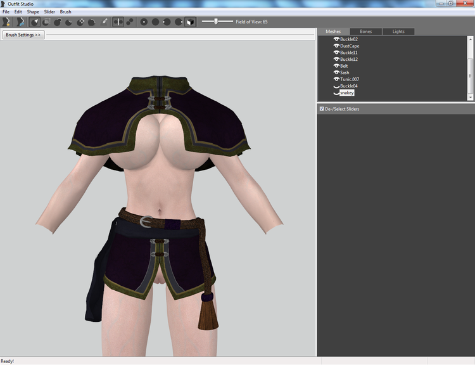Open the Shape menu

tap(33, 12)
